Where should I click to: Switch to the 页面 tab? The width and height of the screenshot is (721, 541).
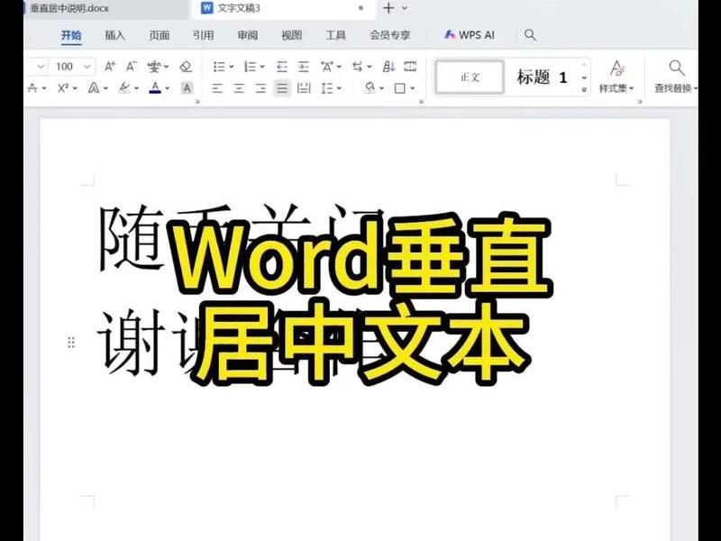pos(160,35)
